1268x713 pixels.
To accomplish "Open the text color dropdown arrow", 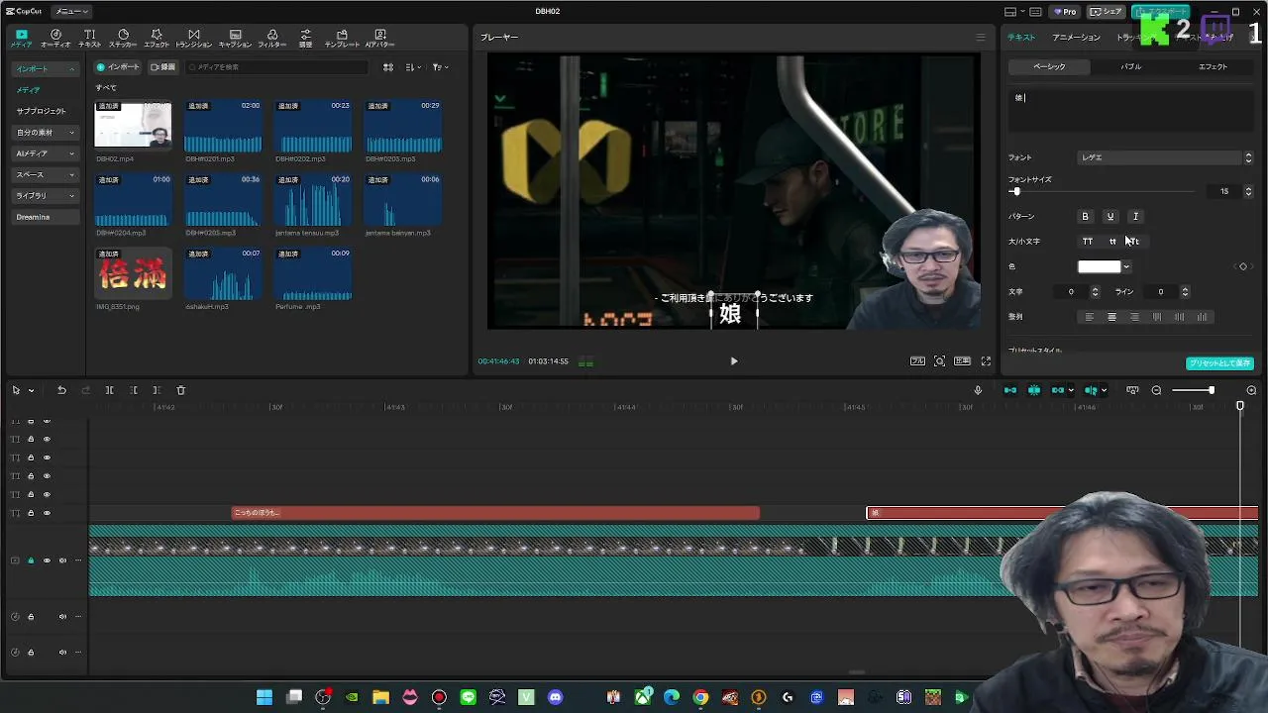I will 1126,266.
